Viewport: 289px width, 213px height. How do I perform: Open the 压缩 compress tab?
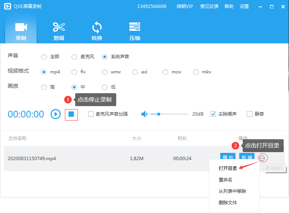[135, 31]
